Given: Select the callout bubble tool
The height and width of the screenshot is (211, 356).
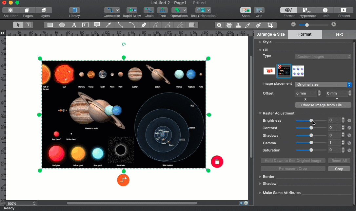Looking at the screenshot, I should coord(97,25).
